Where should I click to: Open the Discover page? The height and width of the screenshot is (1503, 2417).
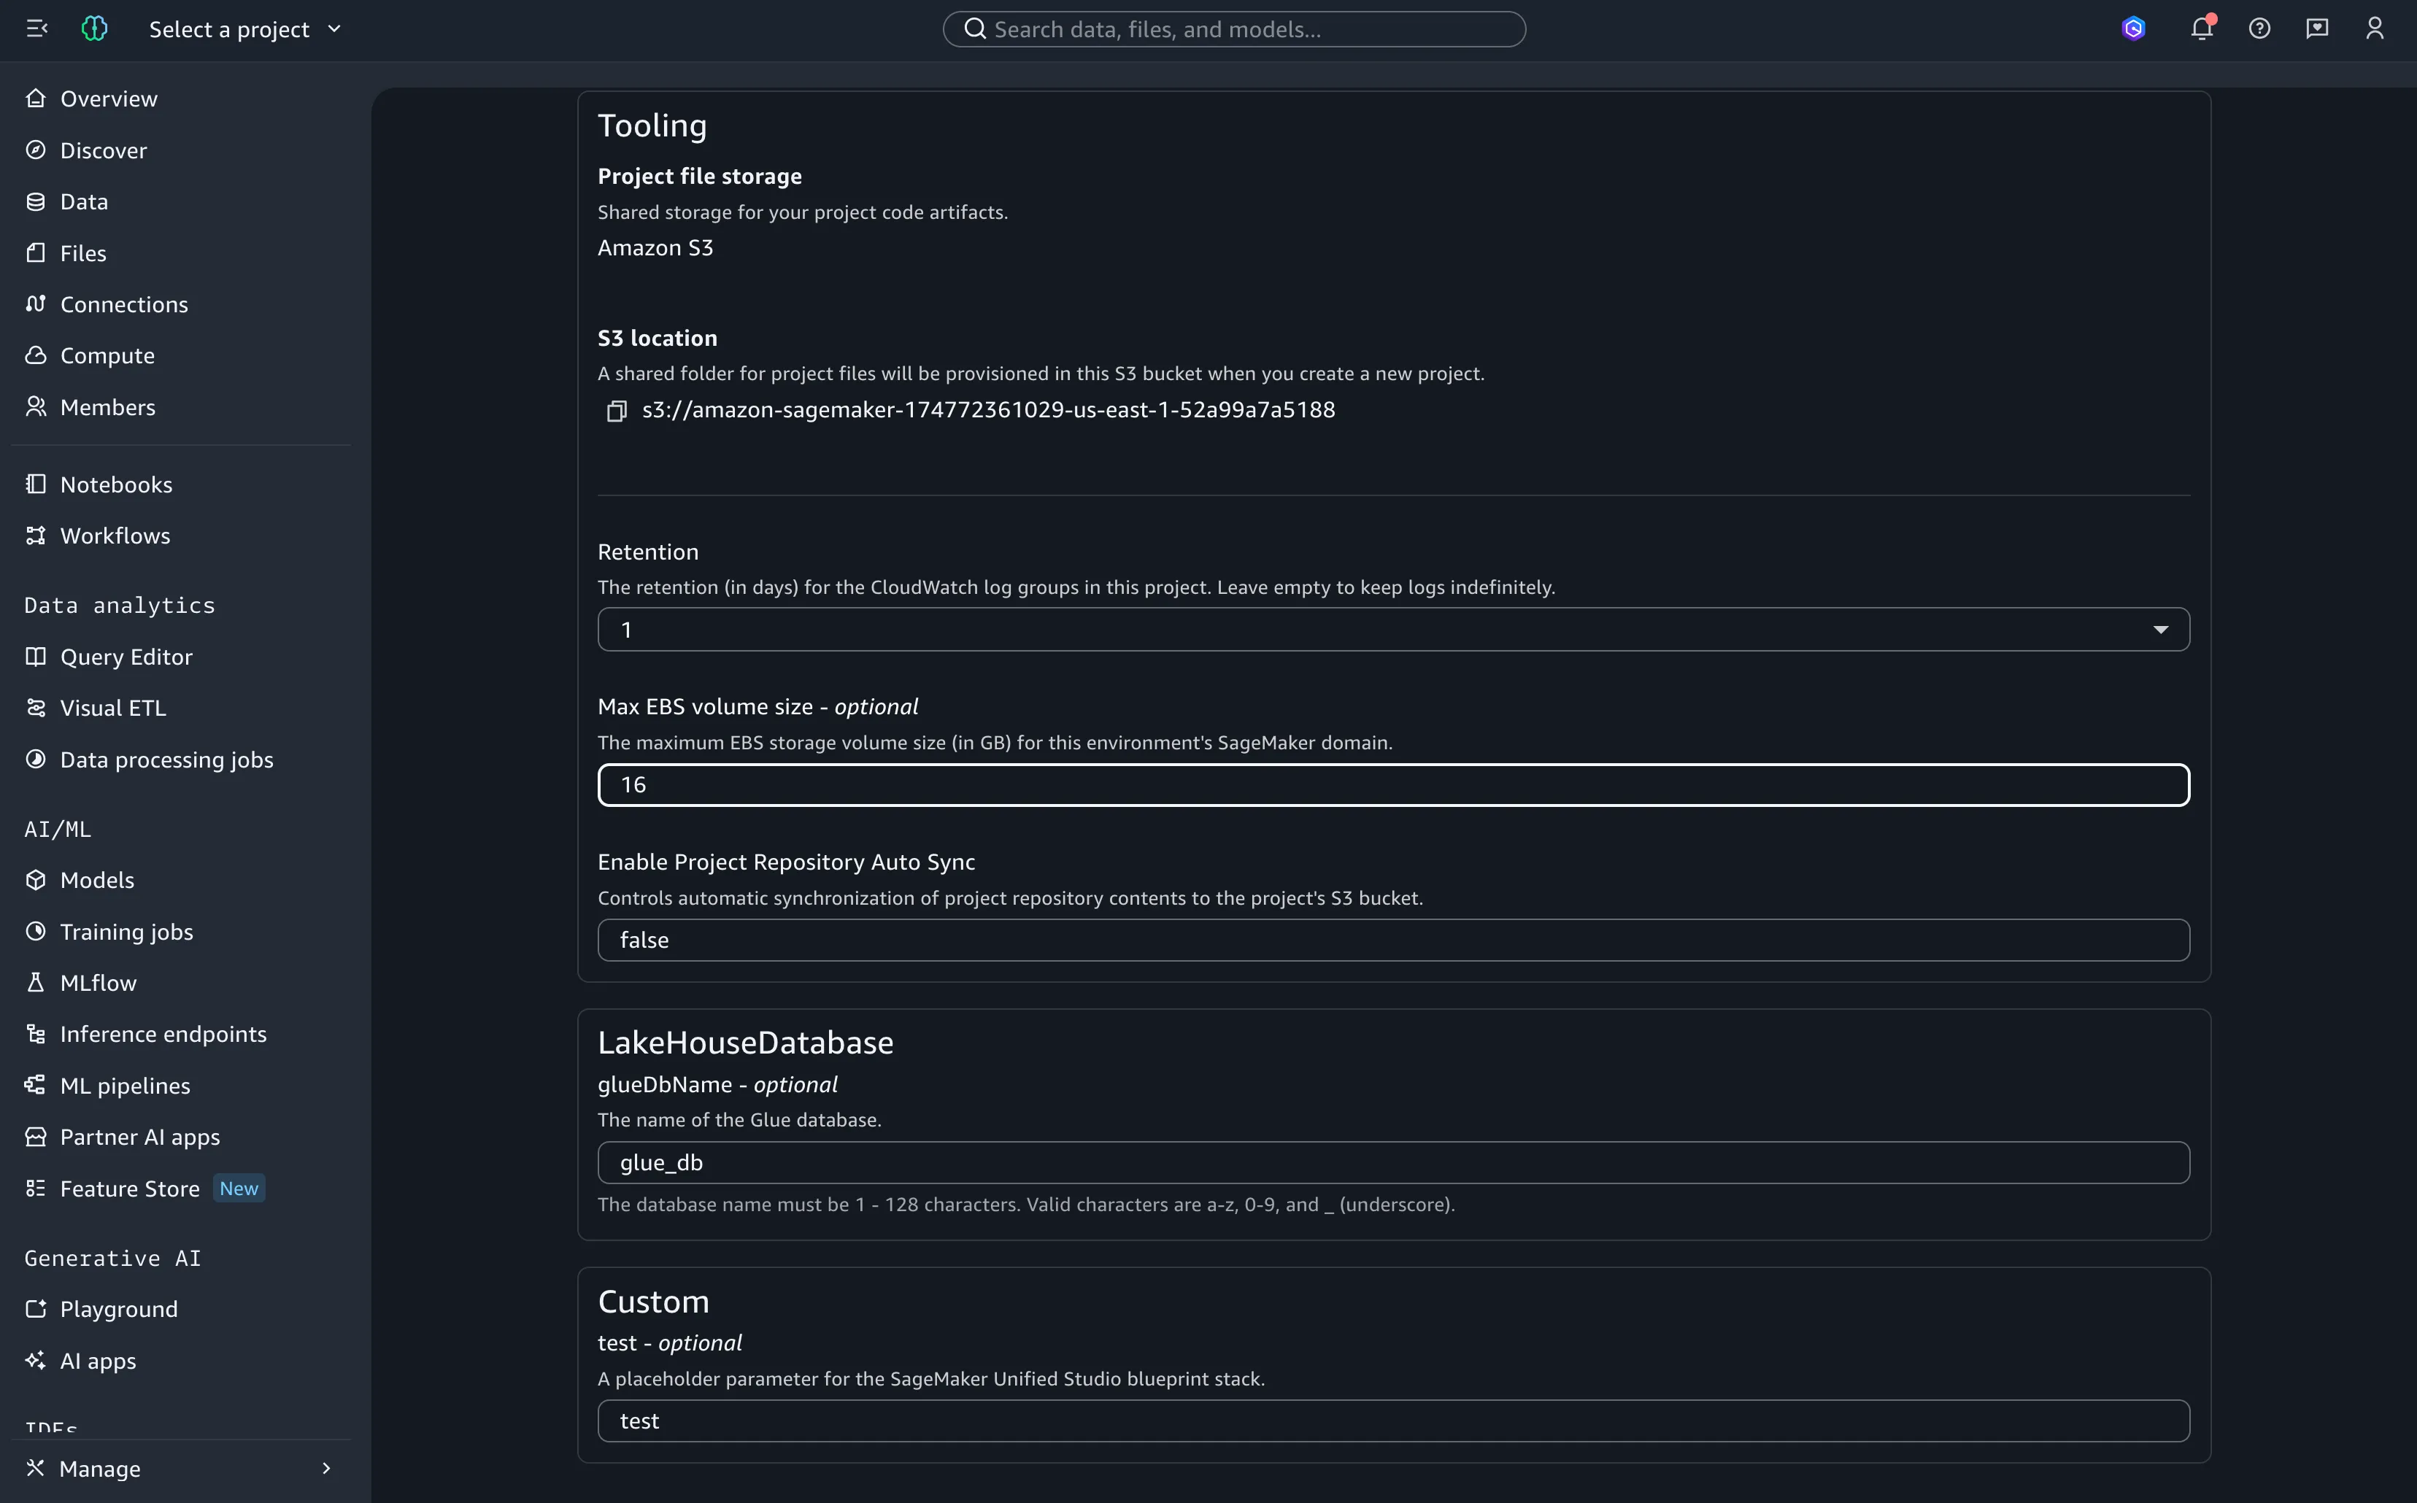coord(104,150)
